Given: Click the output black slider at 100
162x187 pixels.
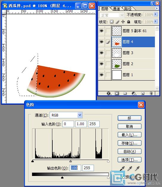Looking at the screenshot, I should point(62,177).
